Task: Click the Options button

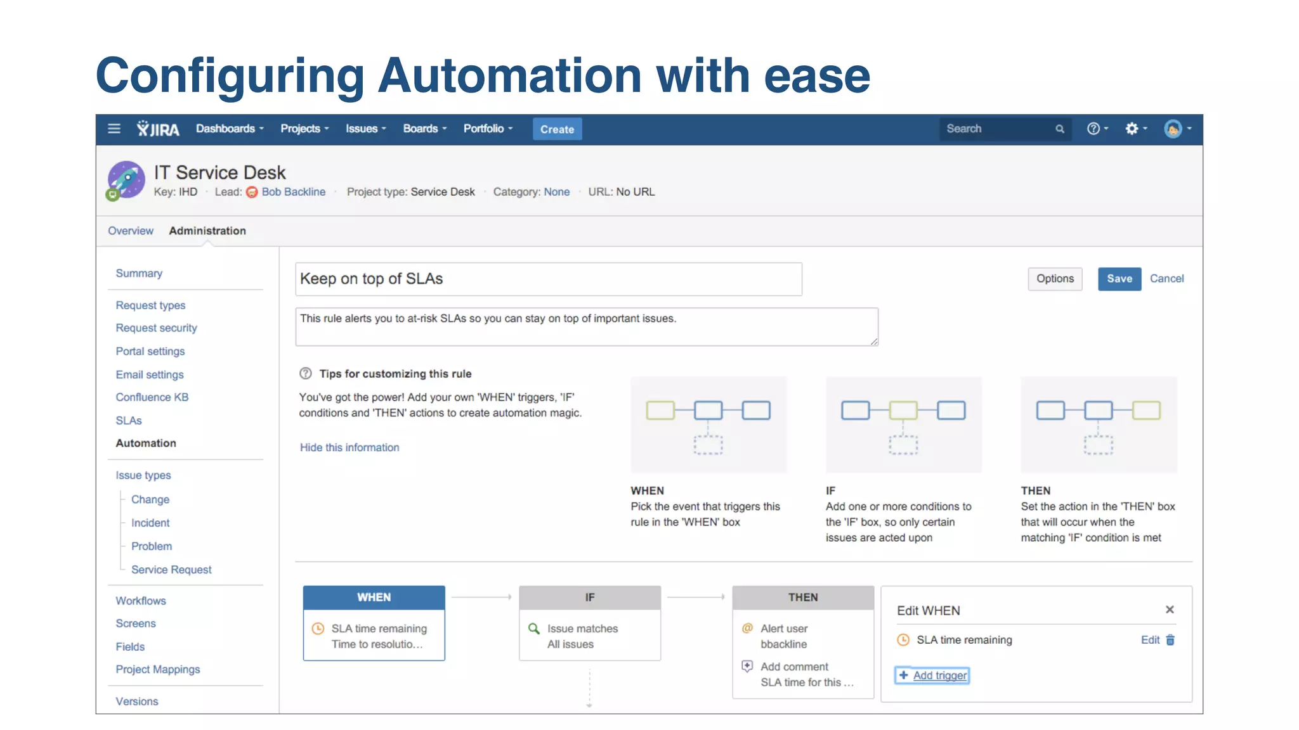Action: coord(1055,279)
